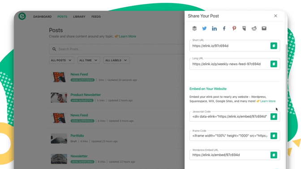Click the Product Newsletter thumbnail
301x169 pixels.
click(59, 97)
